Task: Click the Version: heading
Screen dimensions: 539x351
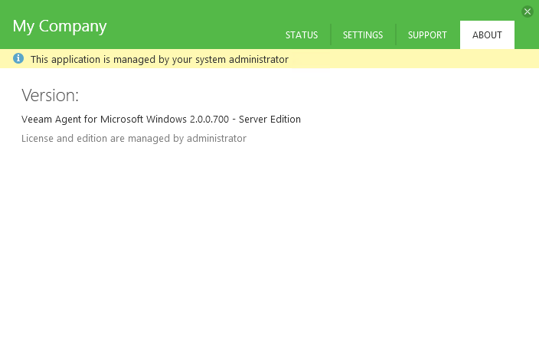Action: tap(51, 96)
